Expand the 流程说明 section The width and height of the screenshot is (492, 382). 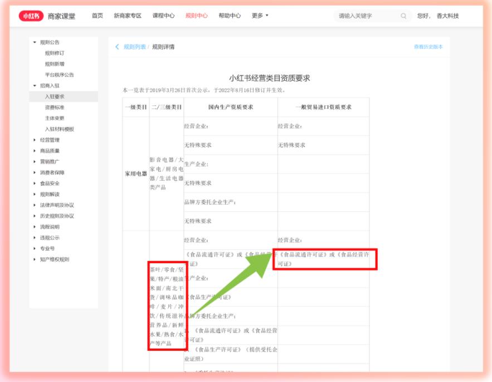(35, 227)
